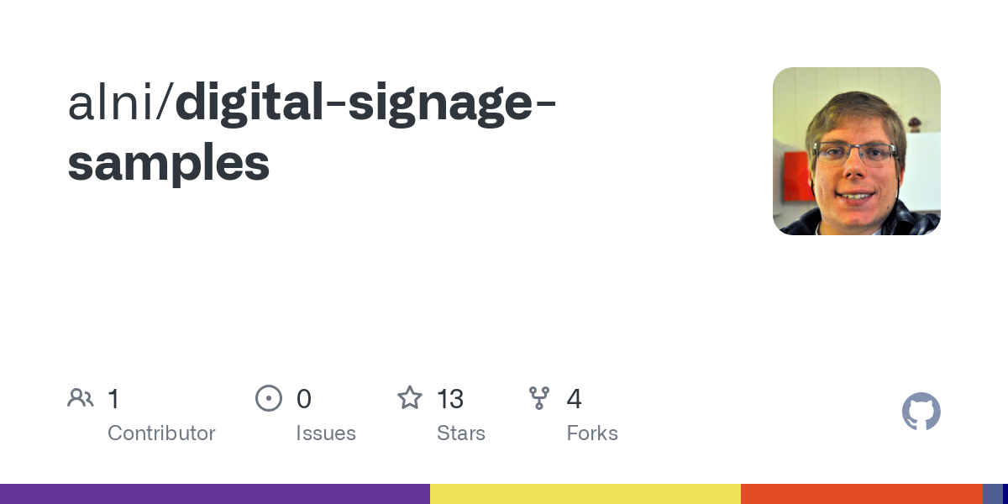Click the small blue language bar segment
The height and width of the screenshot is (504, 1008).
click(x=993, y=494)
